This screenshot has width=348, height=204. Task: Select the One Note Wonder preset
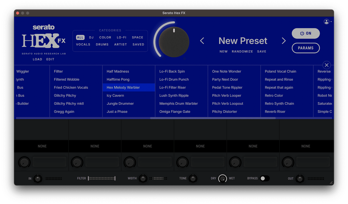tap(226, 71)
